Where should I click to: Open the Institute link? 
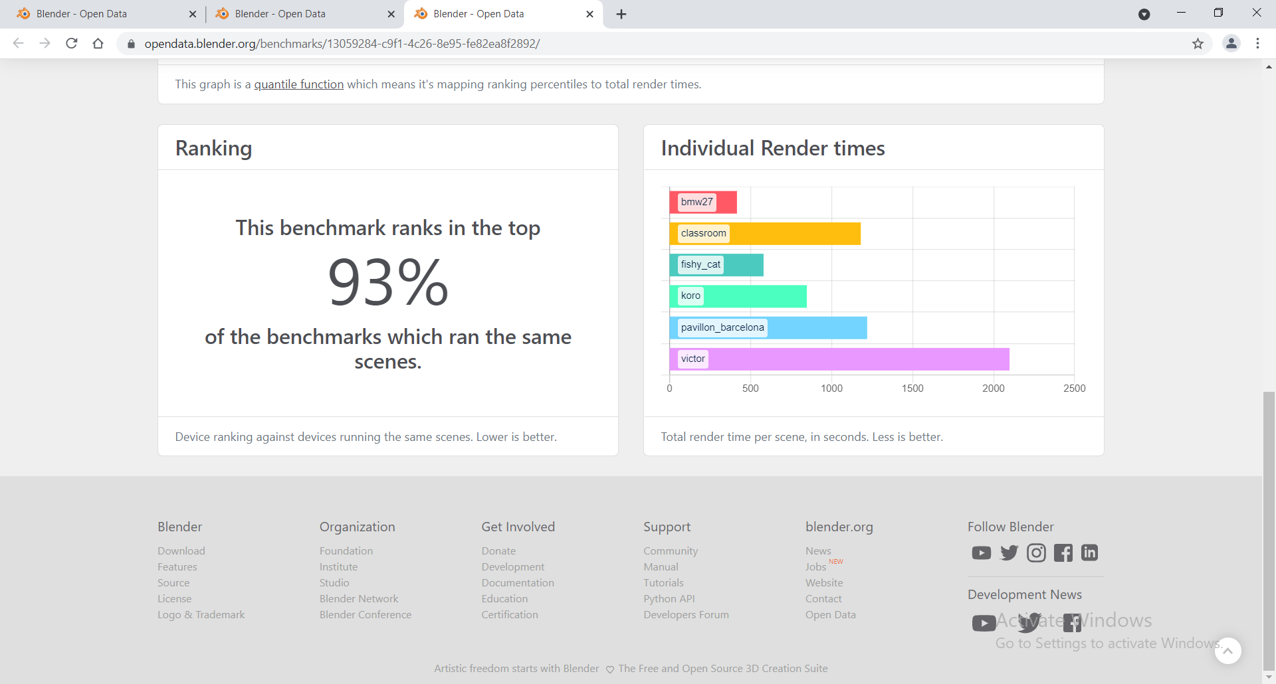tap(338, 567)
